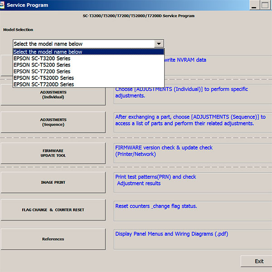Click the 'Model Selection' label
The width and height of the screenshot is (272, 272).
18,30
